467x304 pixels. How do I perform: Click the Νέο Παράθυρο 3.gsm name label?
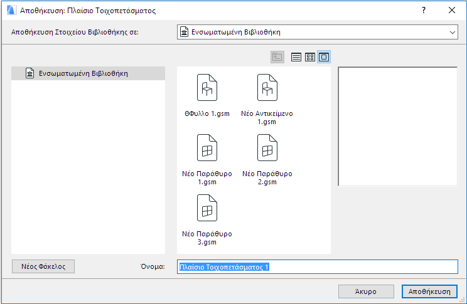coord(207,238)
